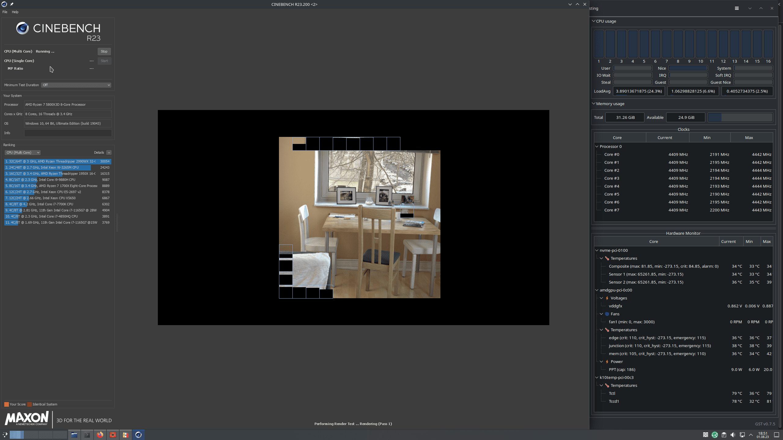This screenshot has width=783, height=440.
Task: Click the Cinebench R23 logo
Action: click(x=58, y=32)
